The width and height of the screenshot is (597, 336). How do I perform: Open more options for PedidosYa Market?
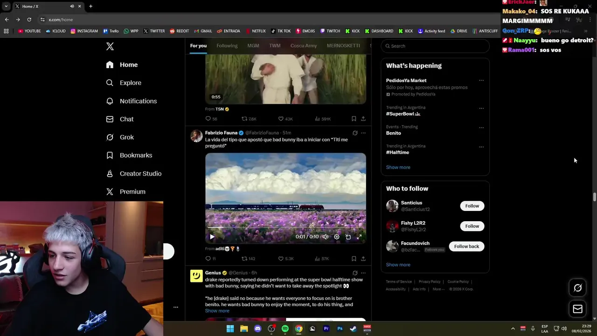pyautogui.click(x=481, y=80)
